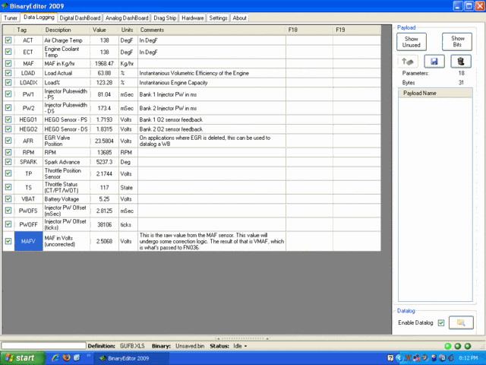The width and height of the screenshot is (486, 365).
Task: Click the system clock 8:12 PM
Action: click(x=469, y=358)
